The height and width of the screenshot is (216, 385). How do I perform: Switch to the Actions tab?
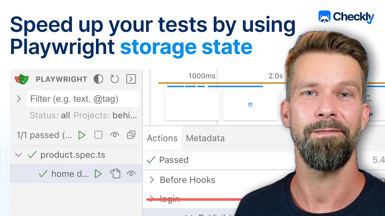(x=162, y=138)
